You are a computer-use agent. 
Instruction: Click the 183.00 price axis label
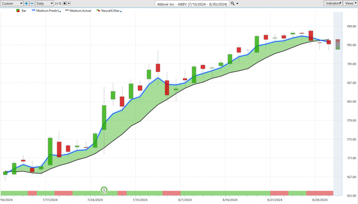click(x=351, y=102)
